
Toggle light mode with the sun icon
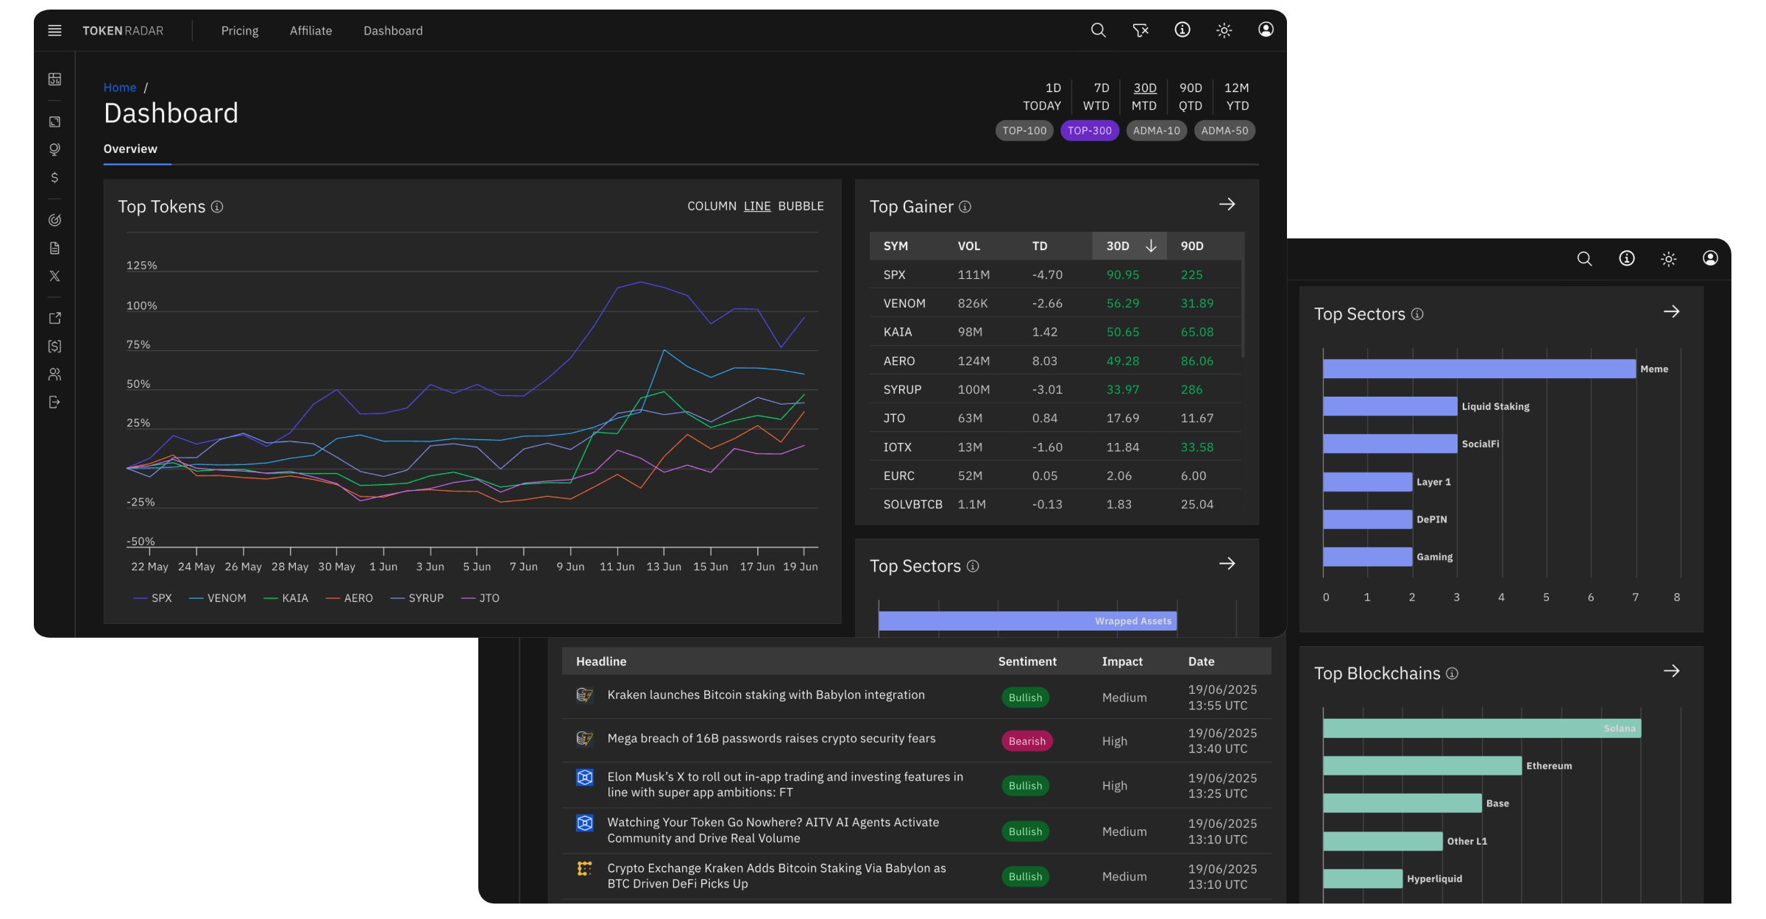pos(1224,30)
